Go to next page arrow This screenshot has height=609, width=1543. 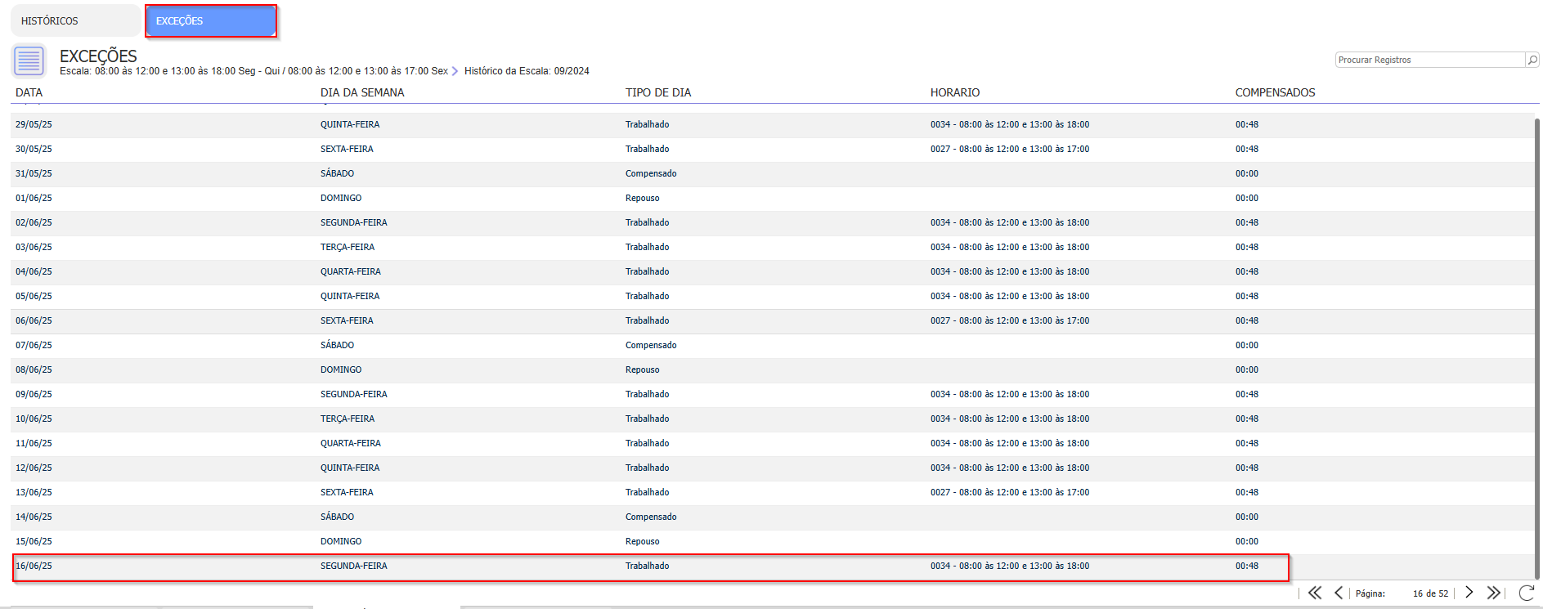coord(1469,593)
